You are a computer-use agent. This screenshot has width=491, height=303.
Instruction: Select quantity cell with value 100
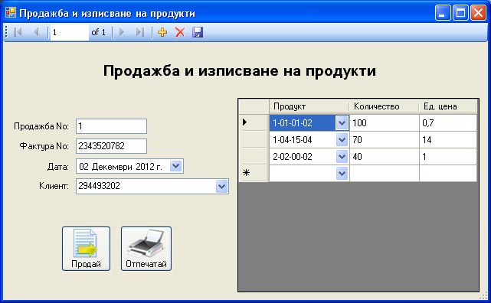385,123
